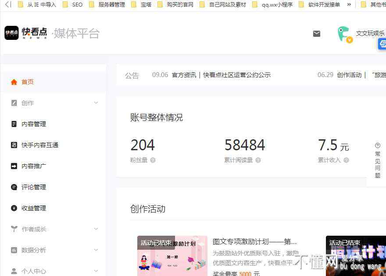Click the 收益管理 coin icon

14,208
